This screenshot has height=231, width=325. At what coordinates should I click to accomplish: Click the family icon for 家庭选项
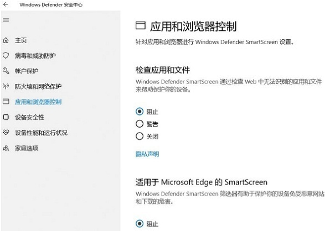[6, 148]
